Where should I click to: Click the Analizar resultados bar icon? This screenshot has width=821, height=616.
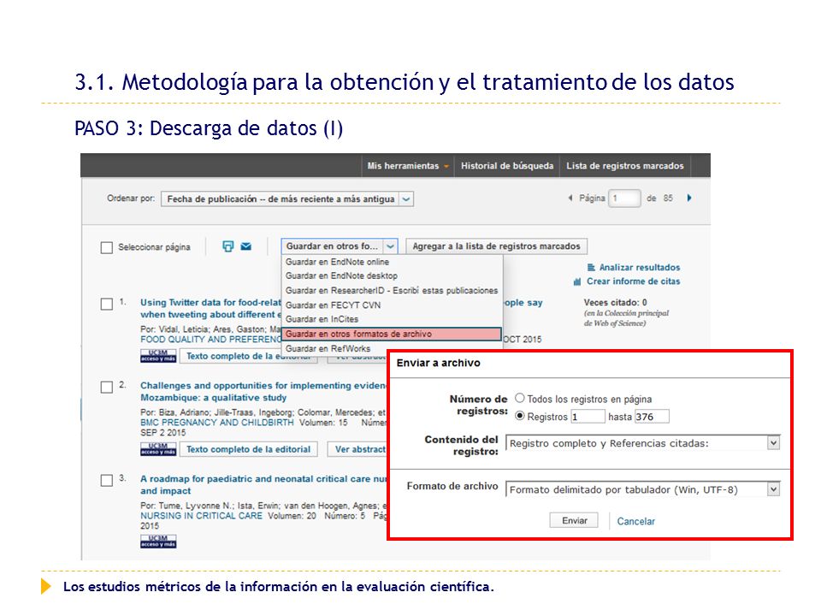click(x=591, y=267)
